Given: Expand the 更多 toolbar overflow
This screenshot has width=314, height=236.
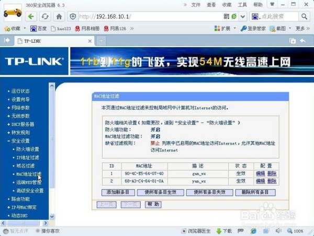Looking at the screenshot, I should (302, 29).
